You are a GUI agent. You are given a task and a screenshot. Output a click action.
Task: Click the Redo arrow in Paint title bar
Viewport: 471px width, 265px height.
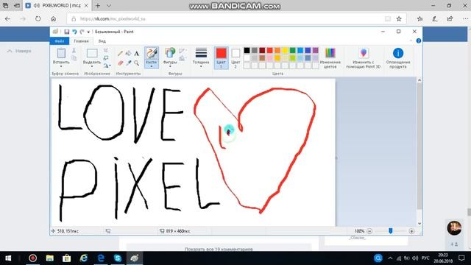(82, 32)
